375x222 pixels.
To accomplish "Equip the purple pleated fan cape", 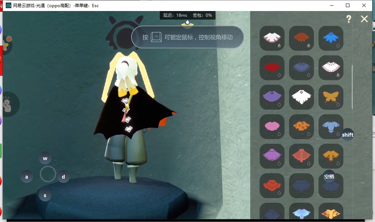I will [272, 156].
